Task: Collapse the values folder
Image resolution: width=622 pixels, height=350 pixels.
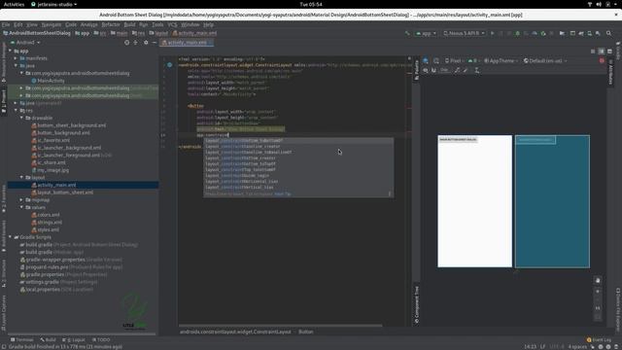Action: point(21,207)
